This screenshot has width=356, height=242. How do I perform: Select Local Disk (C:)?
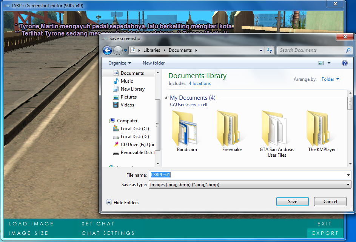click(x=135, y=129)
